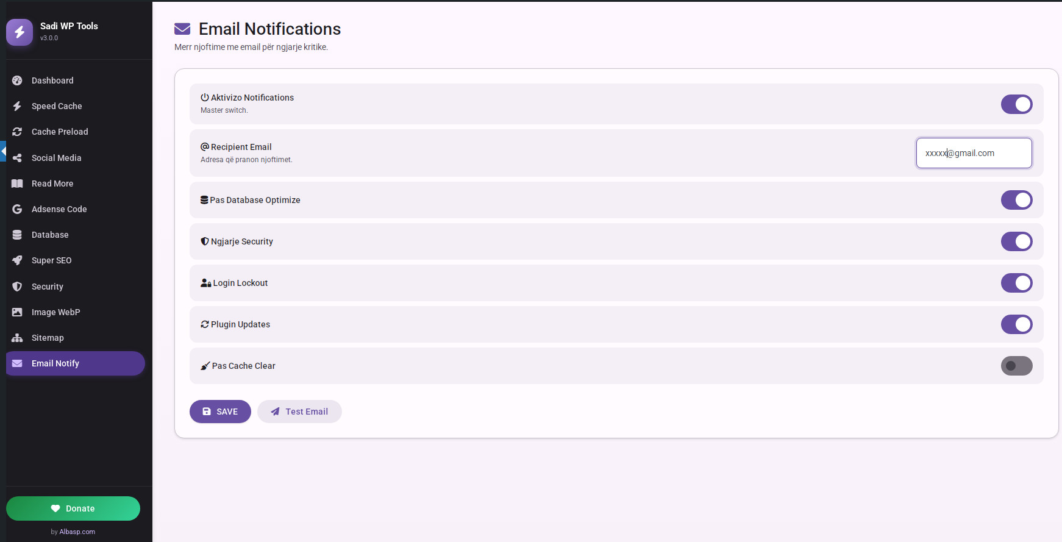
Task: Click the Email Notify envelope icon
Action: click(x=17, y=363)
